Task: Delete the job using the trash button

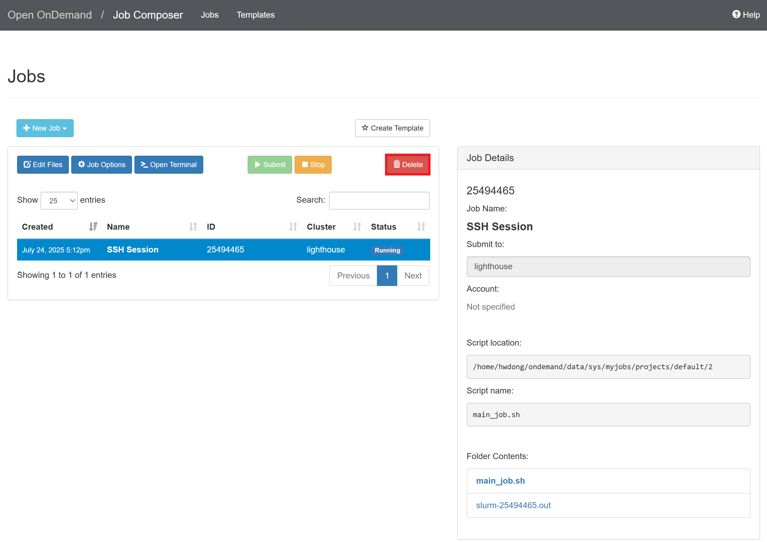Action: pyautogui.click(x=407, y=165)
